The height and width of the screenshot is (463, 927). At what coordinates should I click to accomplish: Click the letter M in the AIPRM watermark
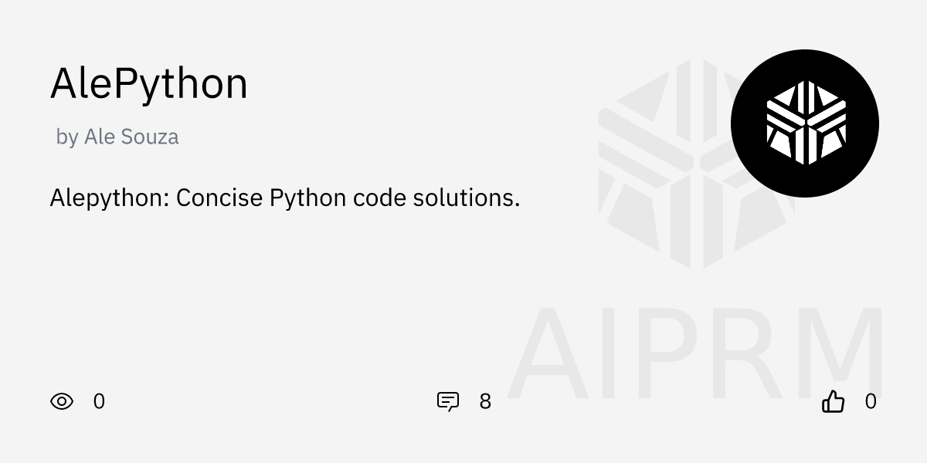coord(838,355)
